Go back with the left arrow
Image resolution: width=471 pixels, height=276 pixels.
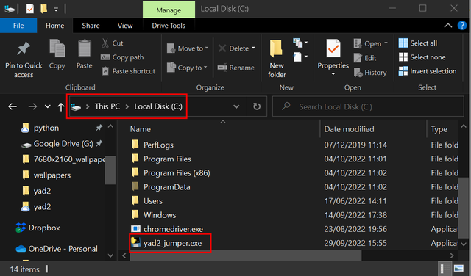[x=13, y=106]
